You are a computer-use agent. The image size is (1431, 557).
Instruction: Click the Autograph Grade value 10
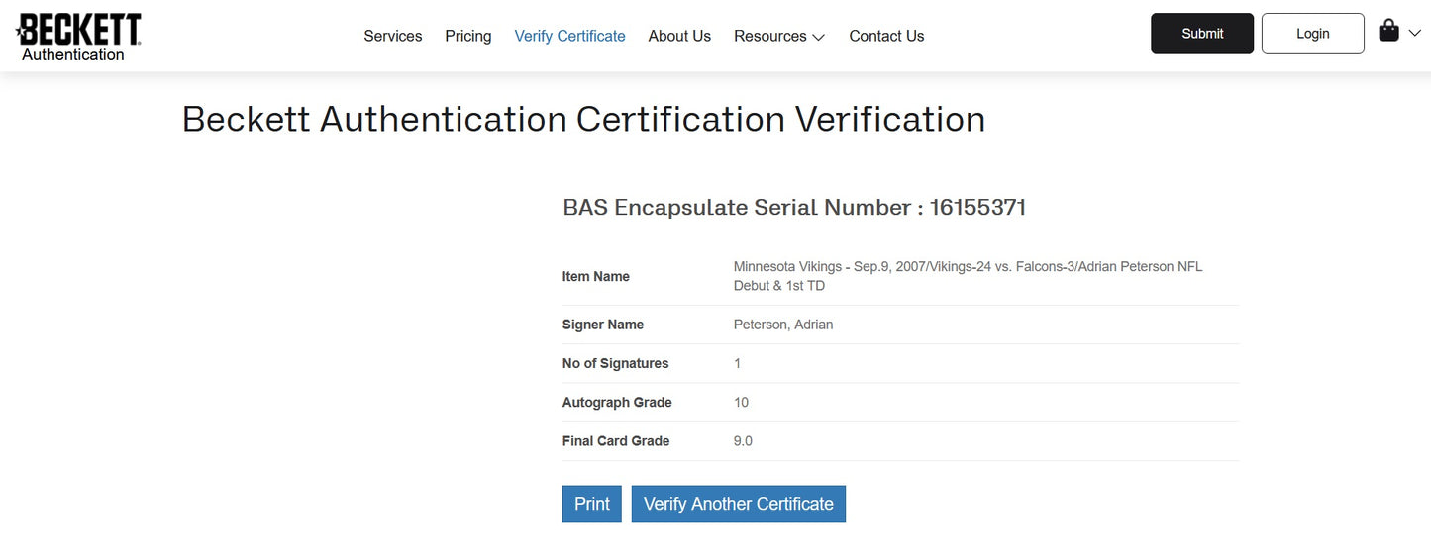point(741,403)
